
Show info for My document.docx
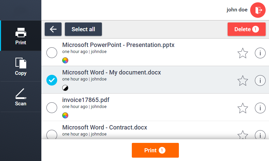(260, 80)
